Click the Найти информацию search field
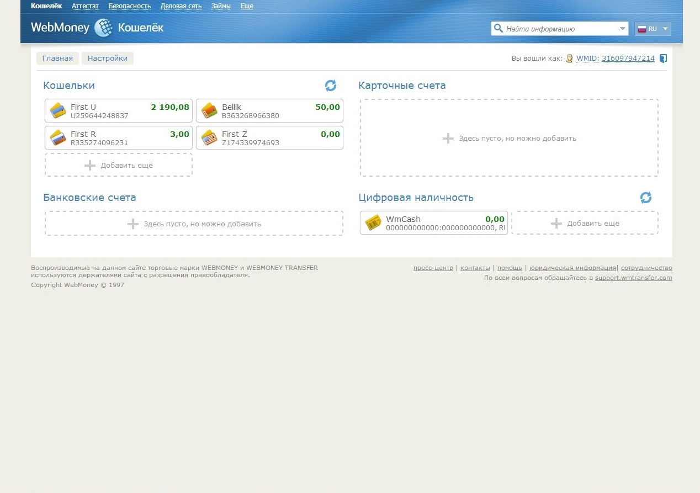 click(560, 29)
